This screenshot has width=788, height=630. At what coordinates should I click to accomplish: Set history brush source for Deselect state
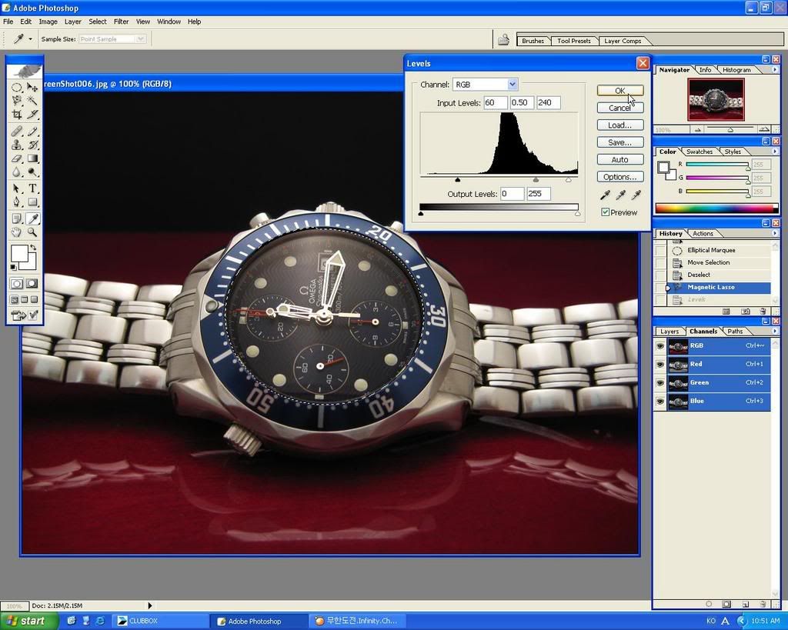coord(659,275)
